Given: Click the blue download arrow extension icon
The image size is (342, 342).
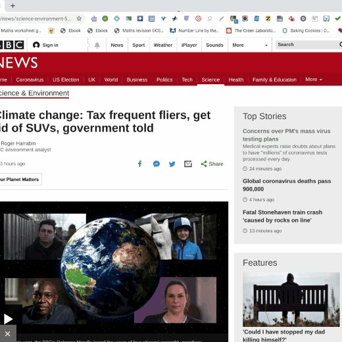Looking at the screenshot, I should coord(140,18).
